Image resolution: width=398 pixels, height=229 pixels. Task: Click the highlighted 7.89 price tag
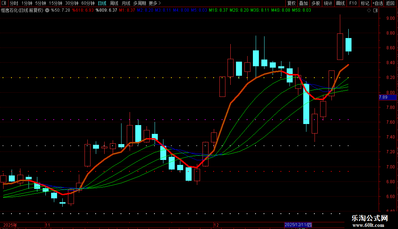click(x=387, y=97)
